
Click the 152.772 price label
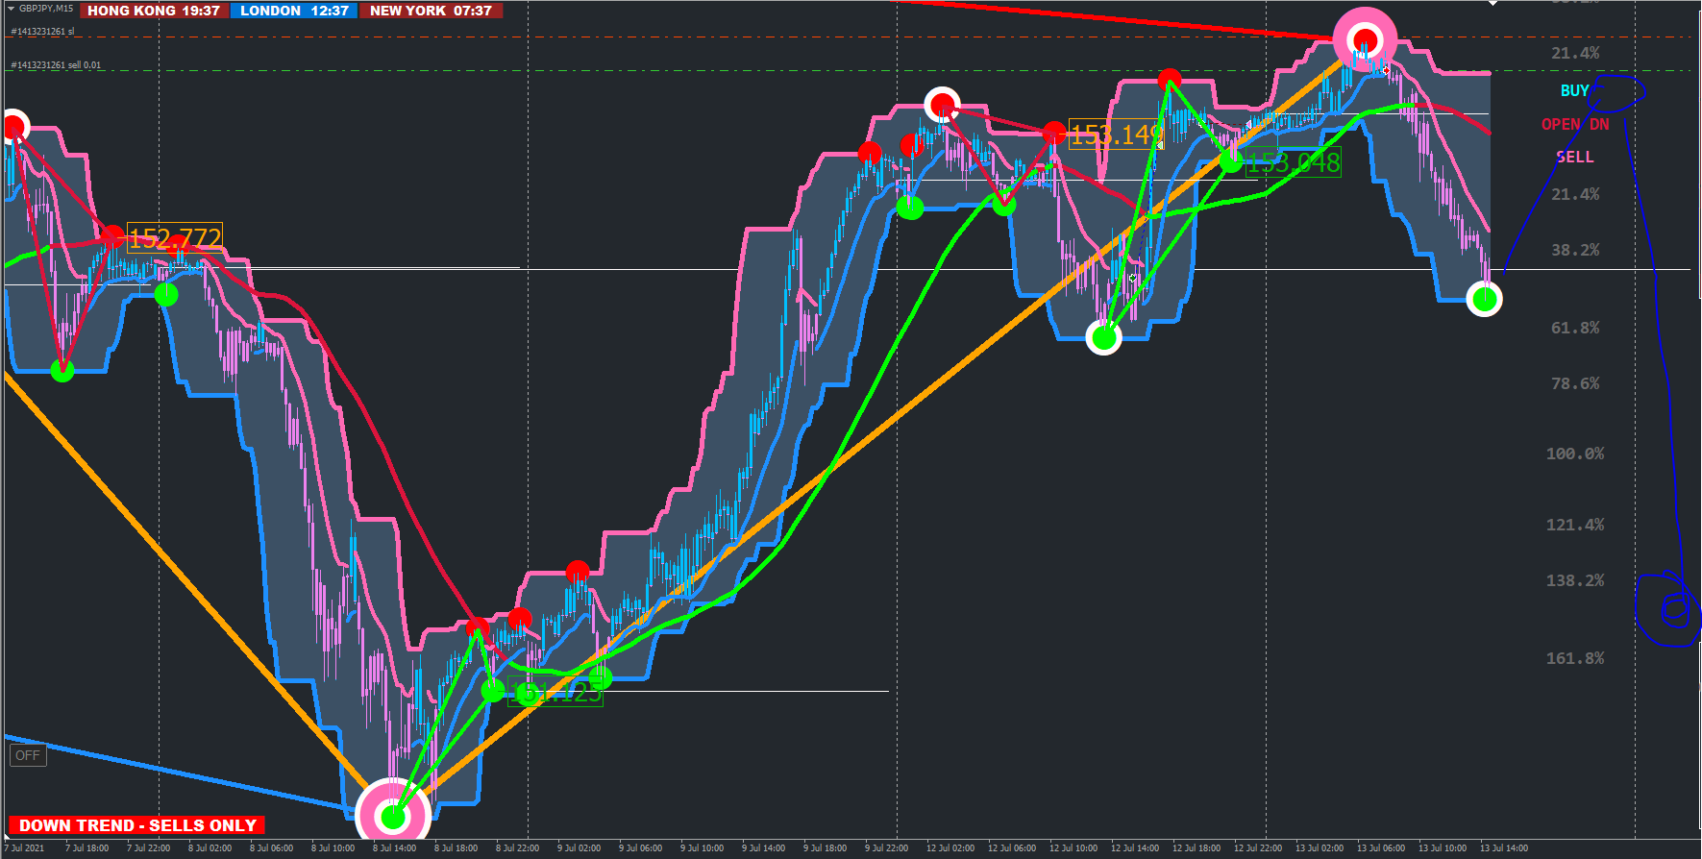click(x=175, y=237)
